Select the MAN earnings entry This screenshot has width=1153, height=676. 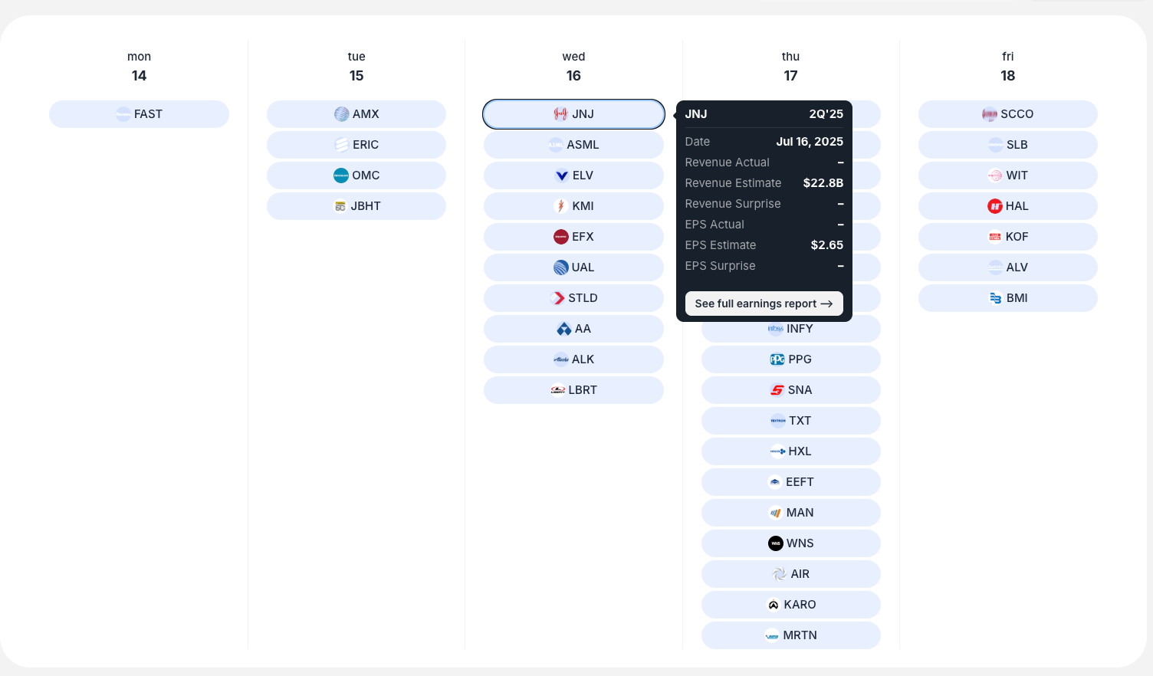coord(791,513)
